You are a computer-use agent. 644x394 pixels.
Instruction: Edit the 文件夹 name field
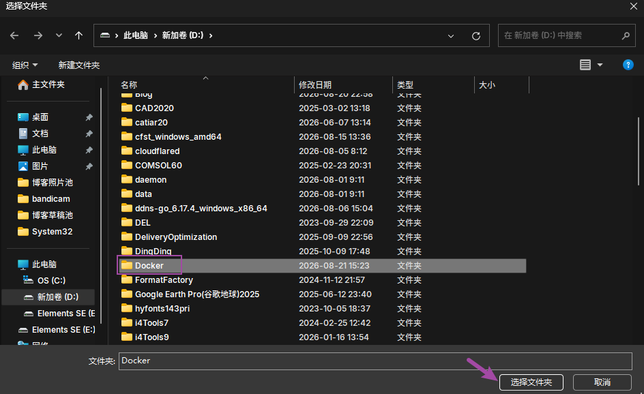[375, 361]
